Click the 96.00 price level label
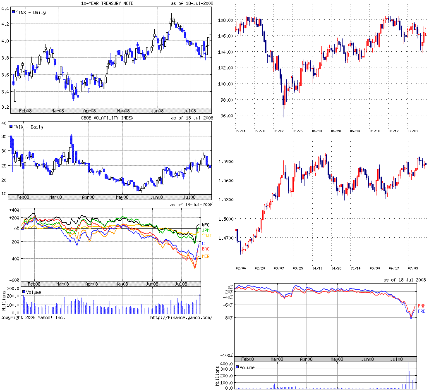 click(226, 116)
